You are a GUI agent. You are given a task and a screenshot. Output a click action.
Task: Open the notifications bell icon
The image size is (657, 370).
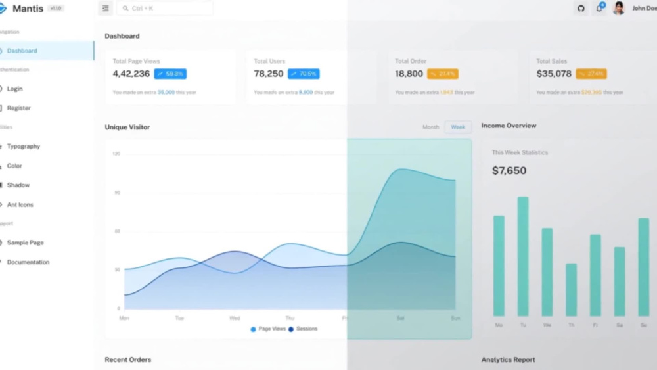click(599, 9)
